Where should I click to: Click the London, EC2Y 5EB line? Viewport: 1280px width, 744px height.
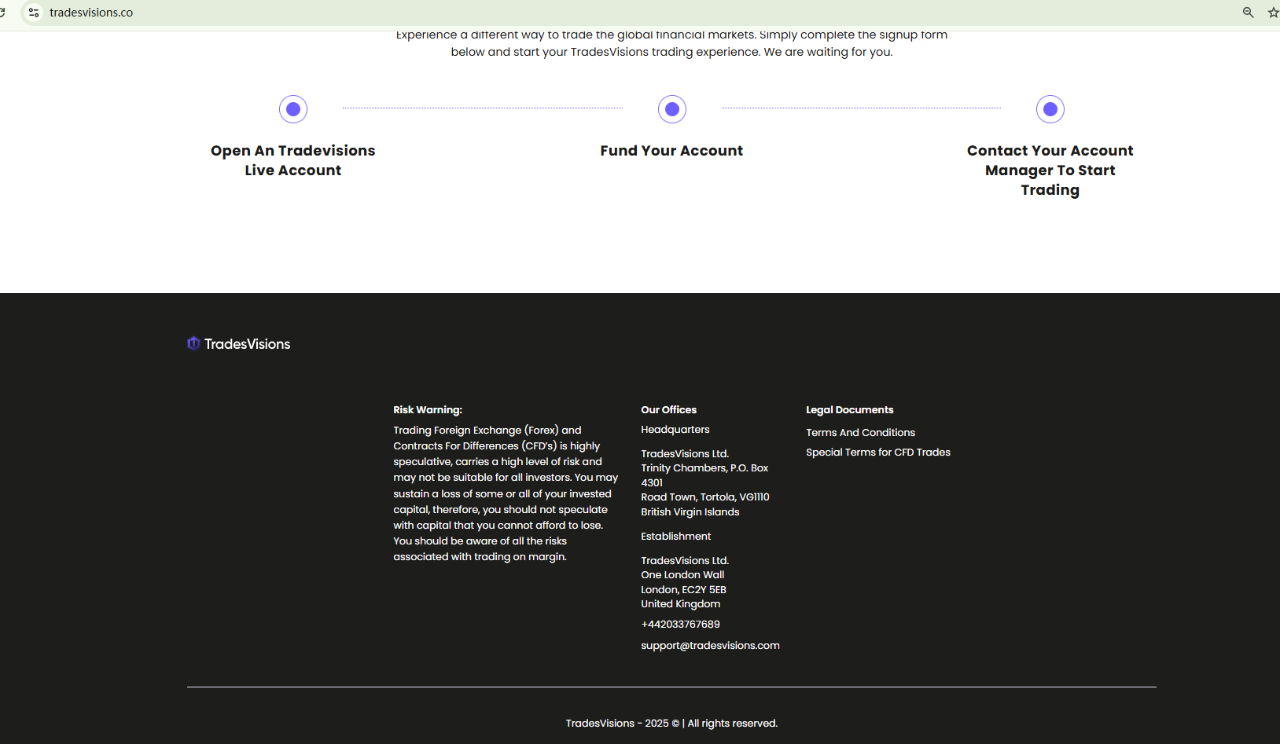pyautogui.click(x=683, y=590)
